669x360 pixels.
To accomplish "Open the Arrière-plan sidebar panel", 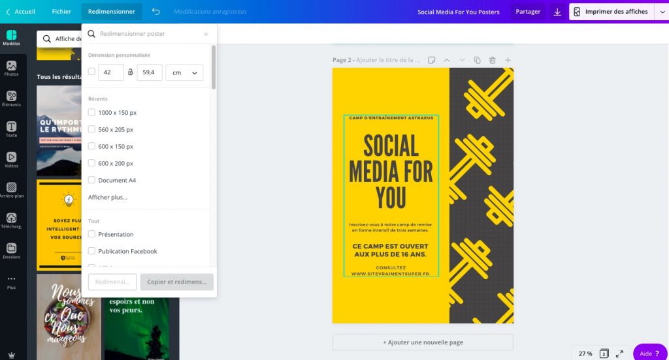I will tap(12, 190).
